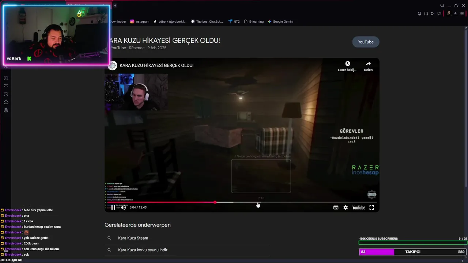This screenshot has width=468, height=263.
Task: Open the History clock icon in sidebar
Action: (6, 94)
